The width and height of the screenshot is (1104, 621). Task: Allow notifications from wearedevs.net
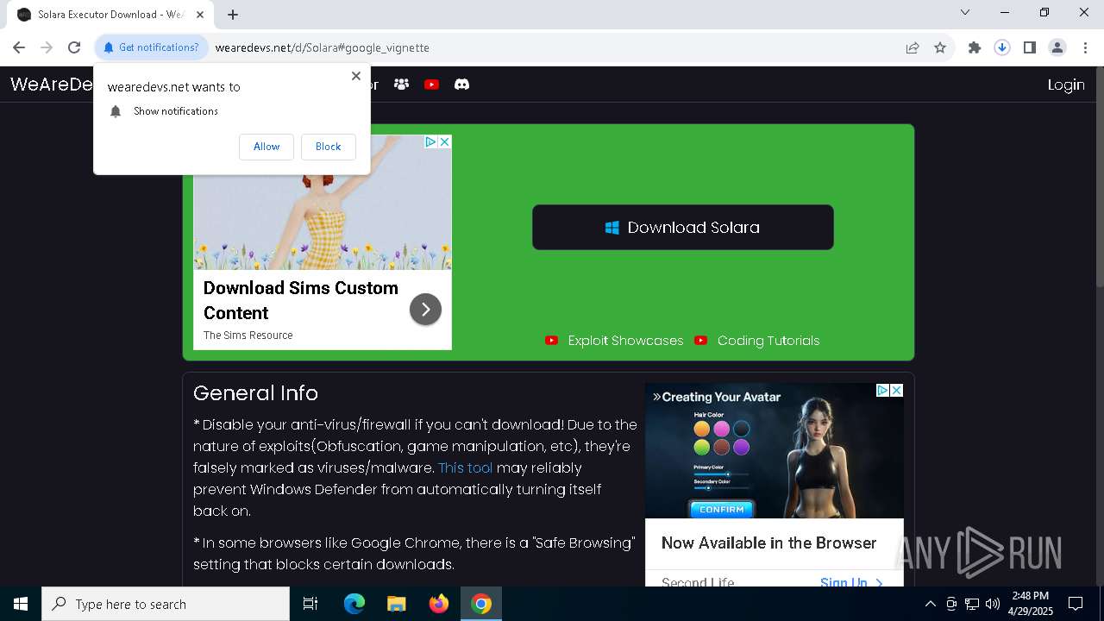pyautogui.click(x=267, y=147)
